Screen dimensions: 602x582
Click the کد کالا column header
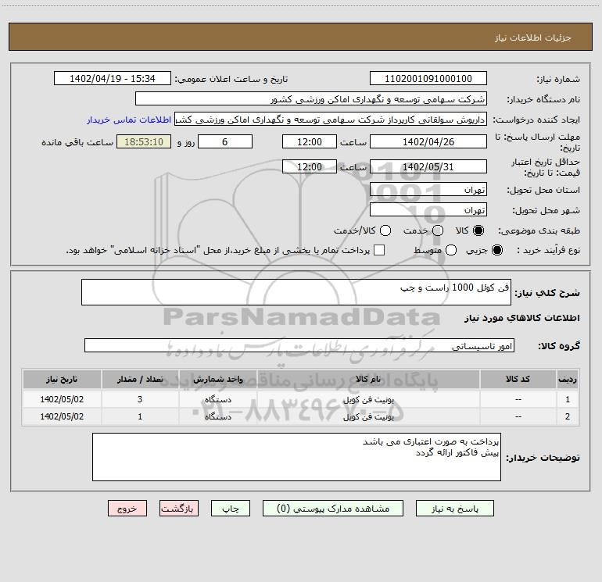click(x=518, y=379)
